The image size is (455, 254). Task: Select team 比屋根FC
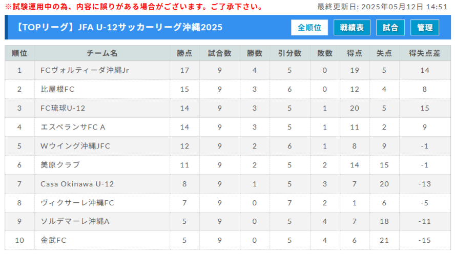coord(57,89)
